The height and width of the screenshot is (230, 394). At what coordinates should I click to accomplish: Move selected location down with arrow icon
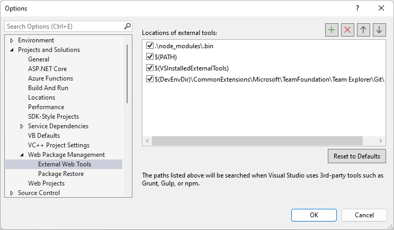(x=379, y=30)
